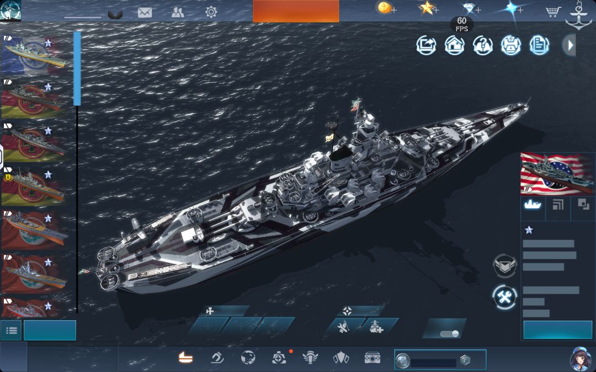Open the winged rank badge icon
The image size is (596, 372).
(x=115, y=14)
